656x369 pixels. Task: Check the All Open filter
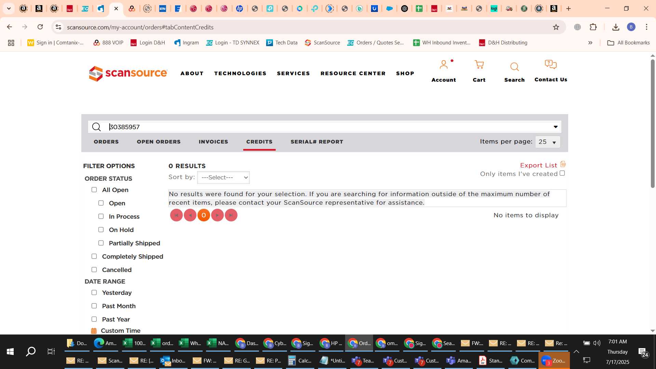(x=94, y=190)
